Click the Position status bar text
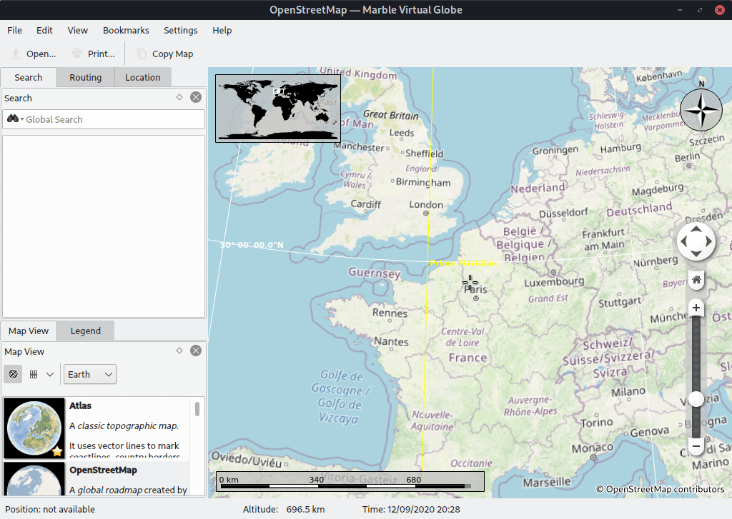 pyautogui.click(x=50, y=509)
